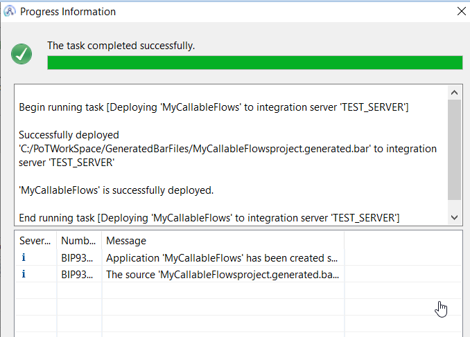This screenshot has height=337, width=470.
Task: Select the second row's BIP93 number cell
Action: tap(78, 274)
